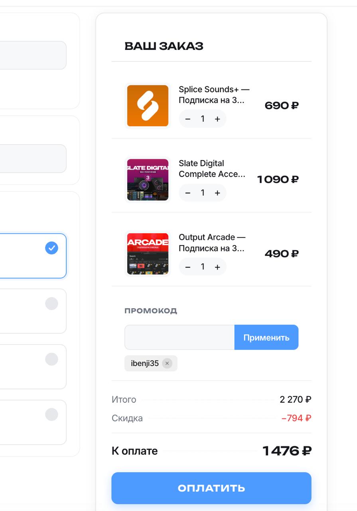The height and width of the screenshot is (511, 357).
Task: Click the orange Splice Sounds+ product icon
Action: tap(148, 106)
